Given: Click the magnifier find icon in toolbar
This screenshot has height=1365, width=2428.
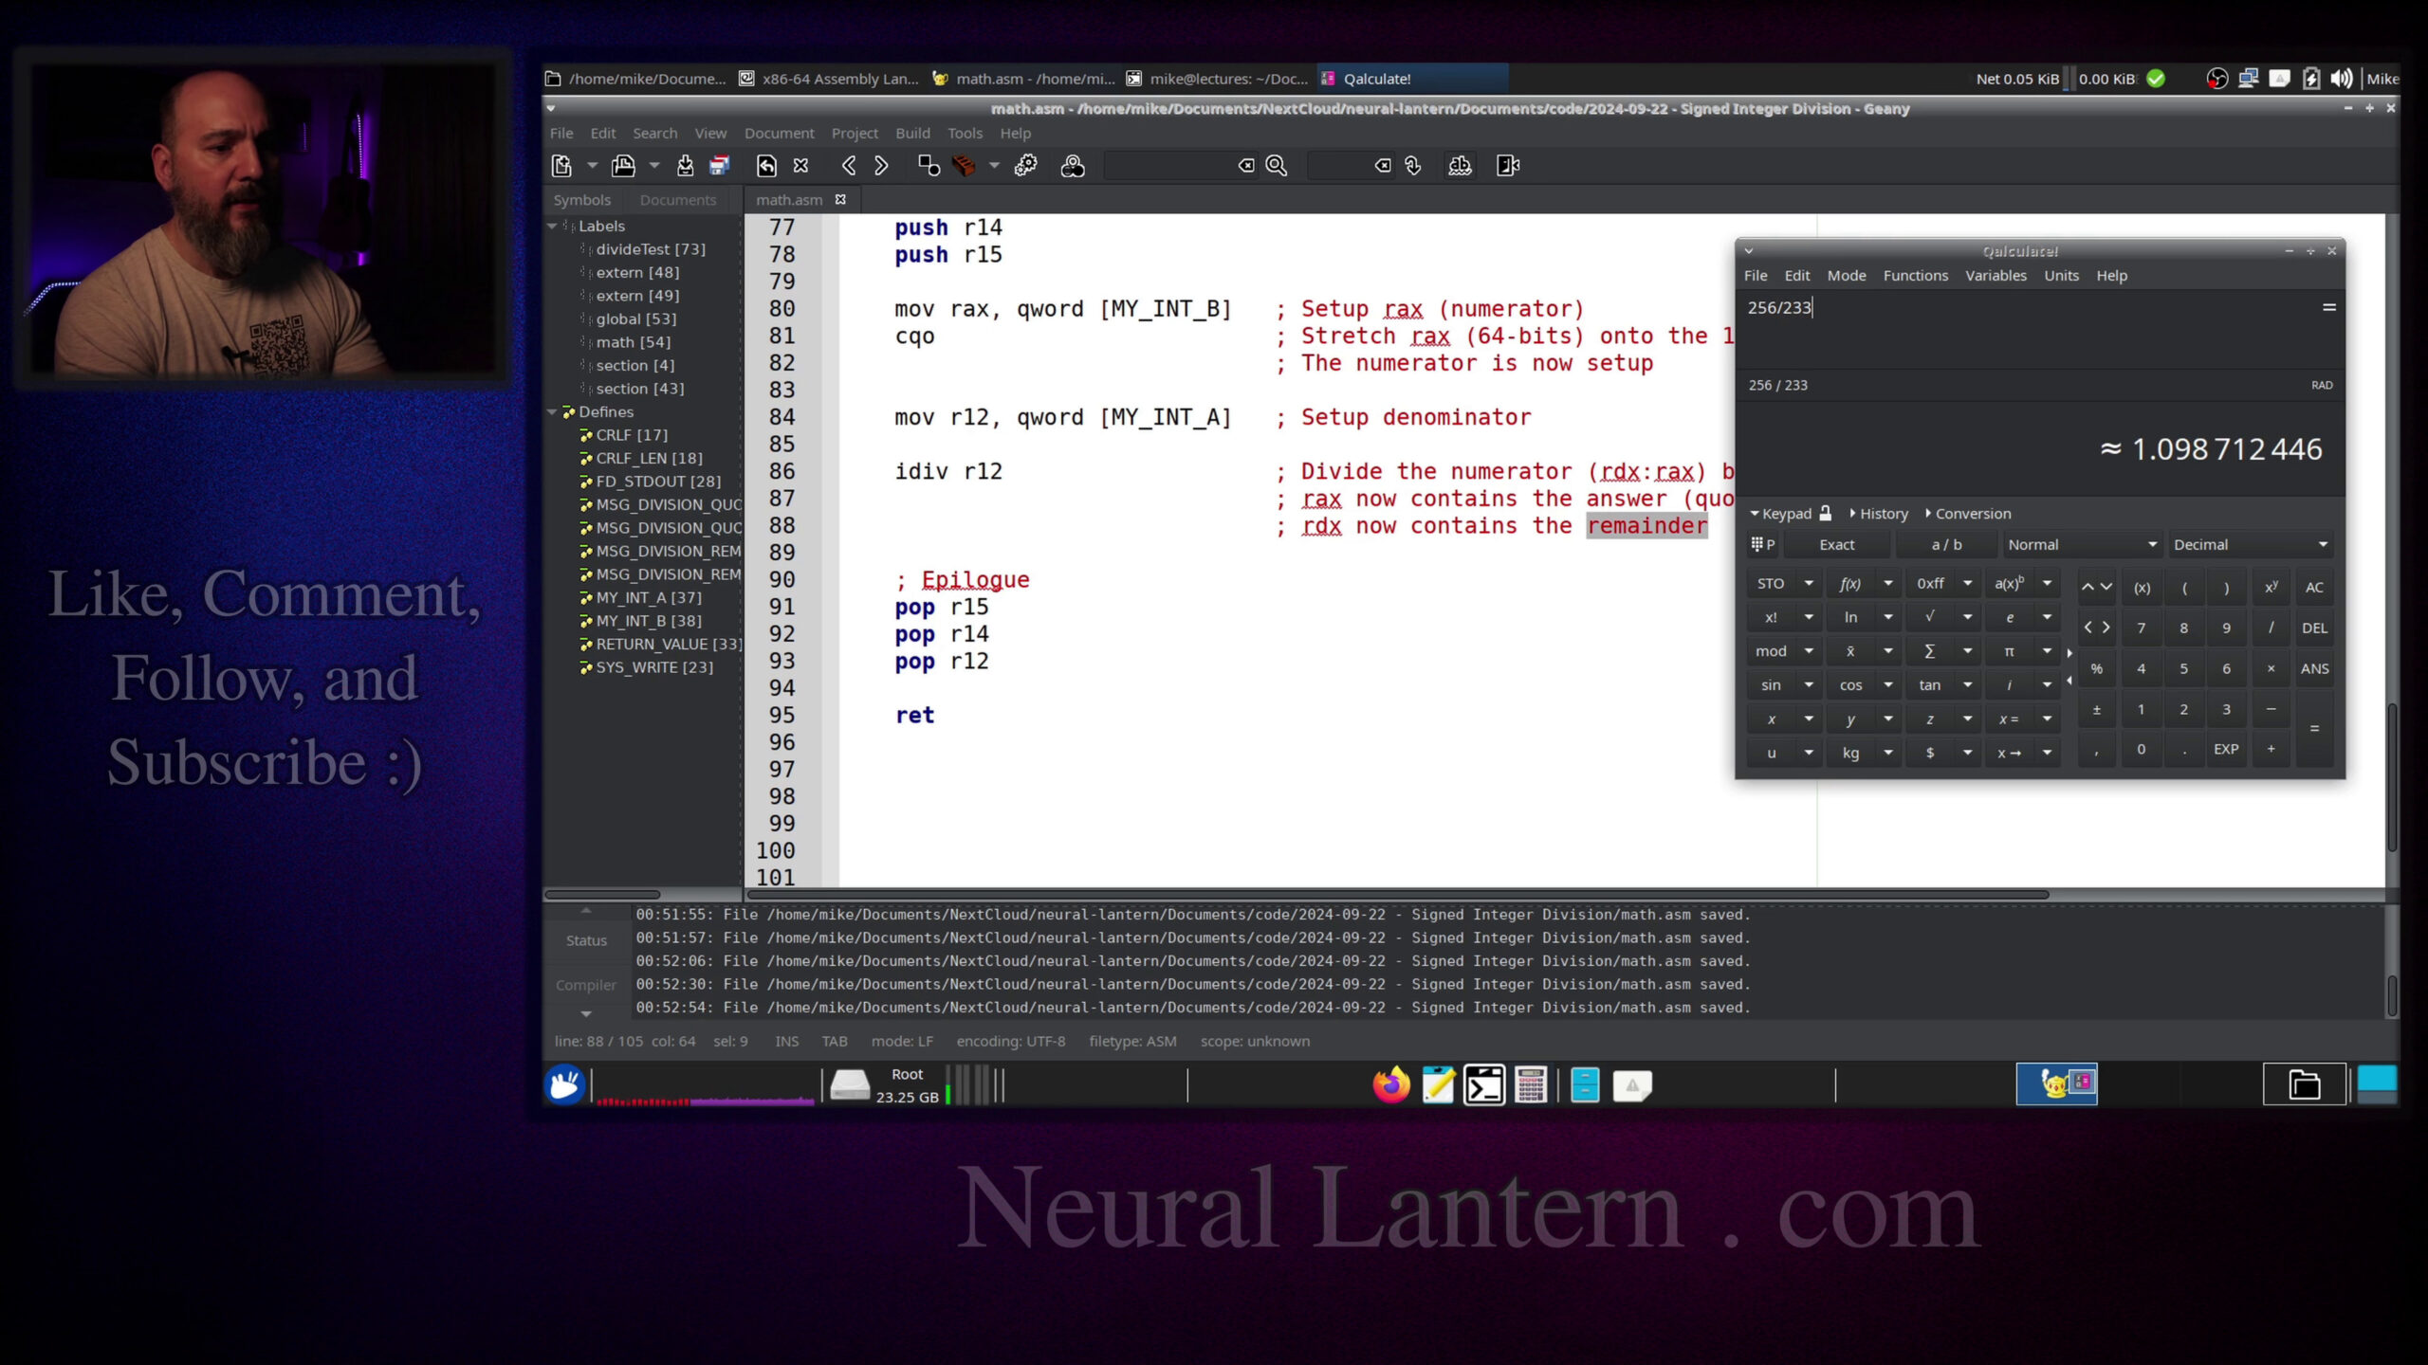Looking at the screenshot, I should [1277, 166].
